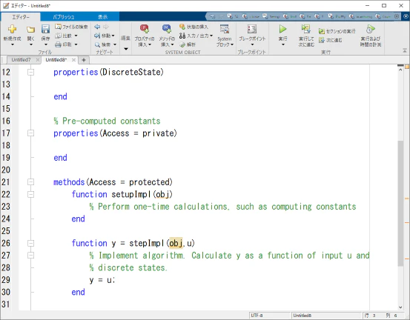This screenshot has width=410, height=320.
Task: Click the vertical scrollbar thumb of the editor
Action: pos(400,203)
